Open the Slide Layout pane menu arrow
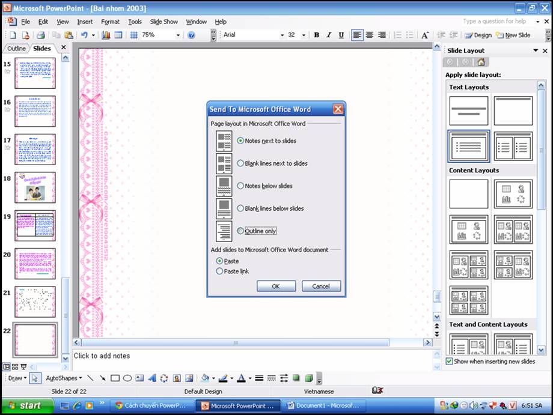The height and width of the screenshot is (415, 553). point(536,50)
